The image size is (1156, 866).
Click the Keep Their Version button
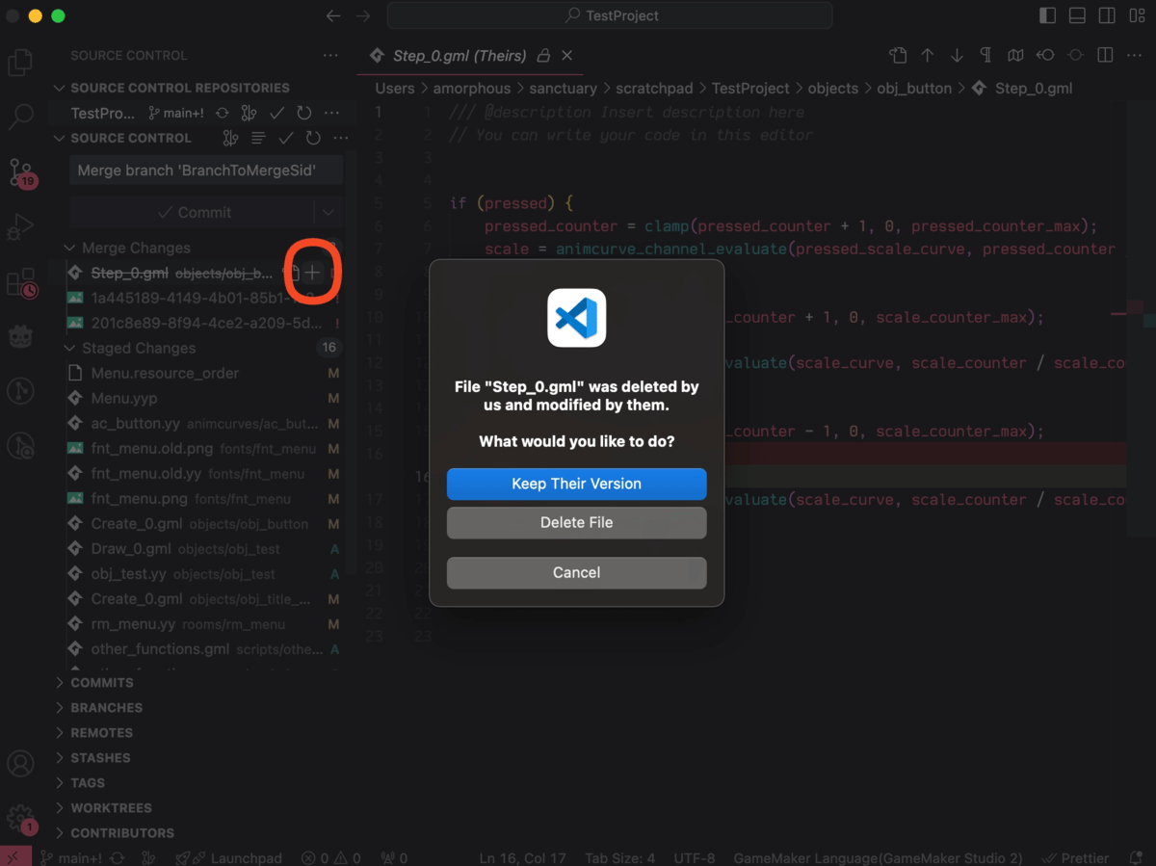tap(576, 484)
